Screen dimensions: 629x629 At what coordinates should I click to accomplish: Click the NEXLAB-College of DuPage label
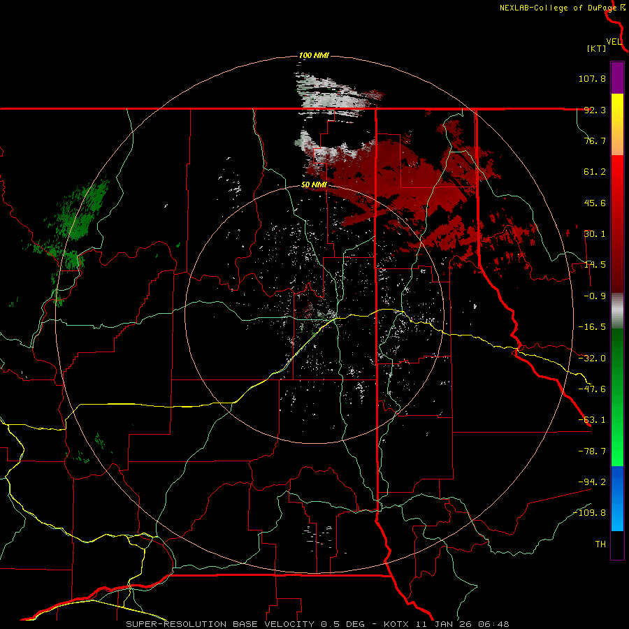(558, 8)
